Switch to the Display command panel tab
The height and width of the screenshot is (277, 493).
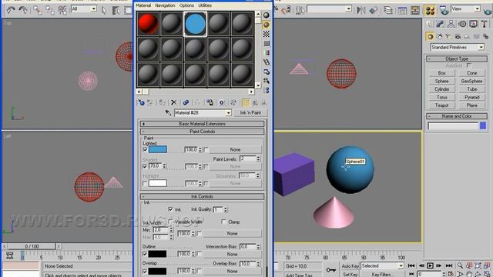tap(473, 24)
